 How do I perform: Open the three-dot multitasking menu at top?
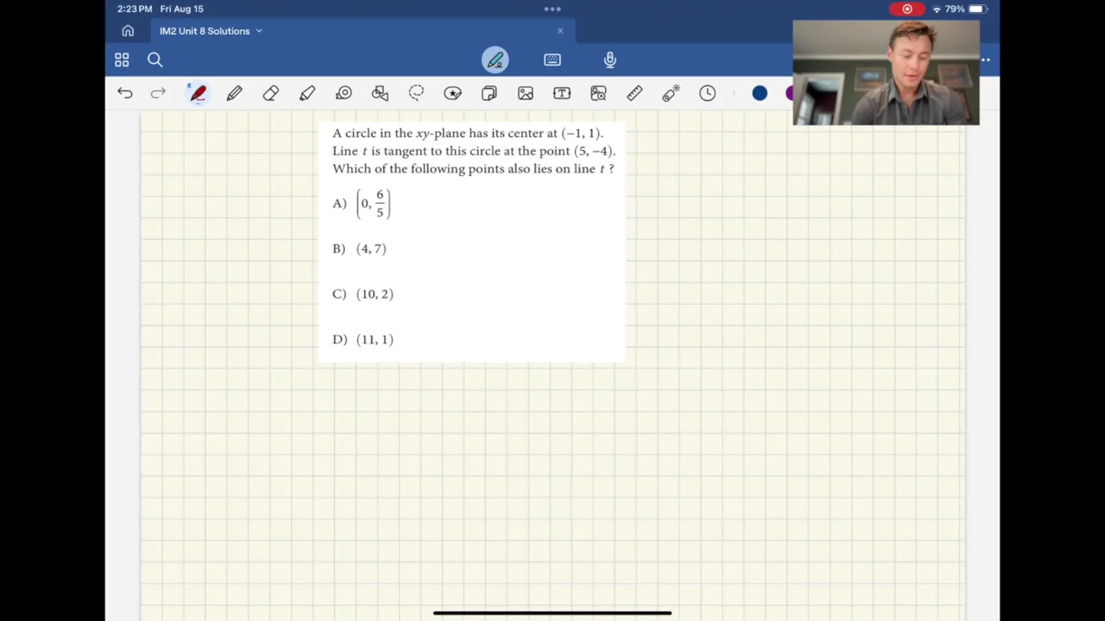[x=552, y=9]
